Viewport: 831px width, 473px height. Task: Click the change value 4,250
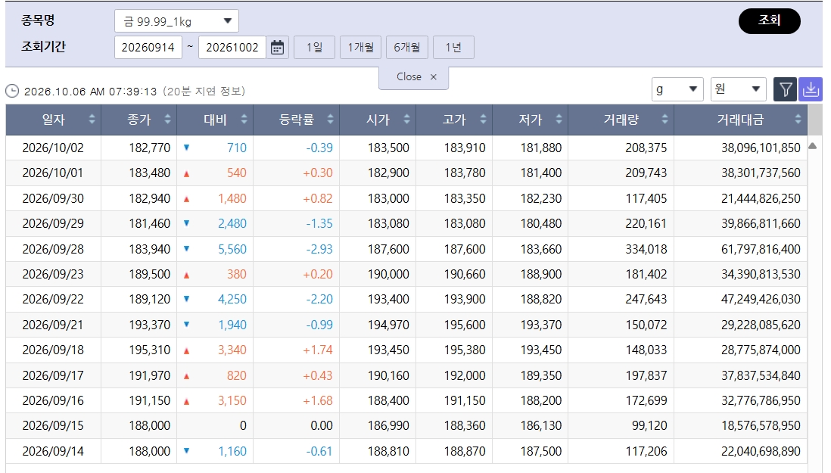pos(232,299)
